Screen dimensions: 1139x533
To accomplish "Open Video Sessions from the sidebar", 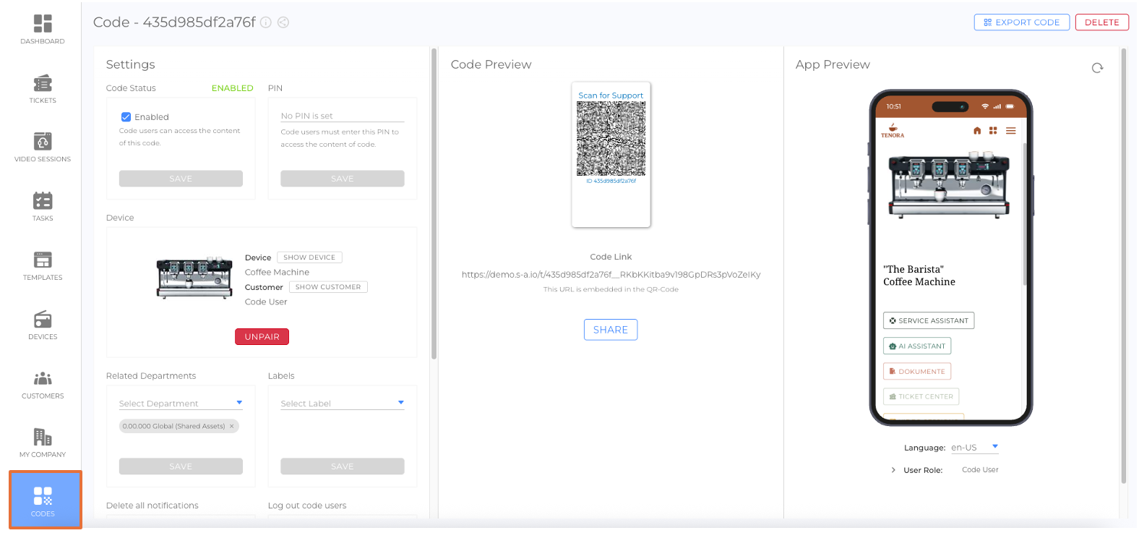I will (x=43, y=148).
